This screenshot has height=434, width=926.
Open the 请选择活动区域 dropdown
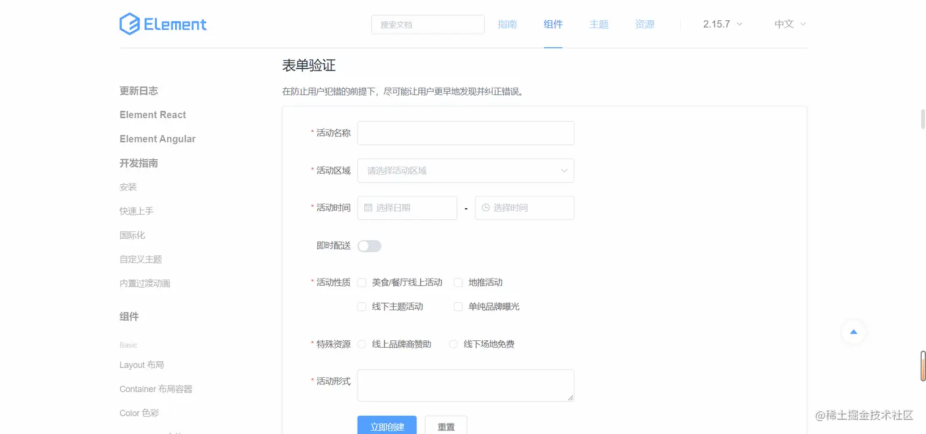465,170
